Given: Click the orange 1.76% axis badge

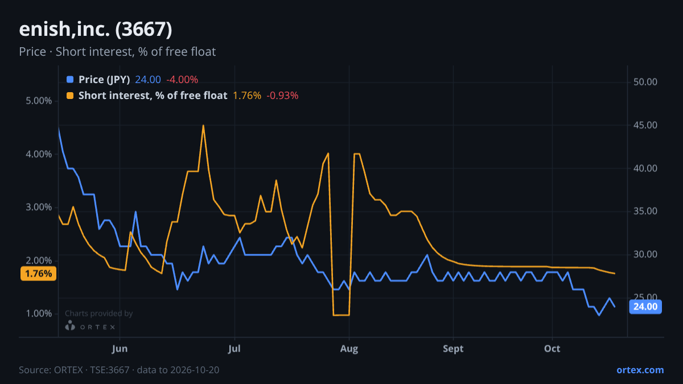Looking at the screenshot, I should [39, 274].
